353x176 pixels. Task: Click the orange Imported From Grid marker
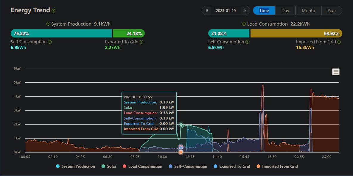pyautogui.click(x=181, y=152)
